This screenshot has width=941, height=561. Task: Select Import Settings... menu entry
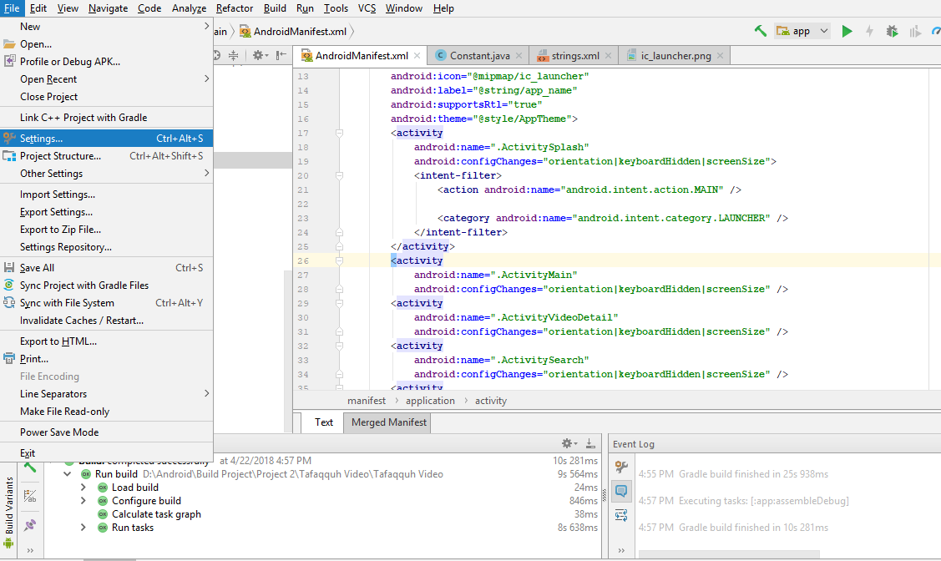(106, 195)
